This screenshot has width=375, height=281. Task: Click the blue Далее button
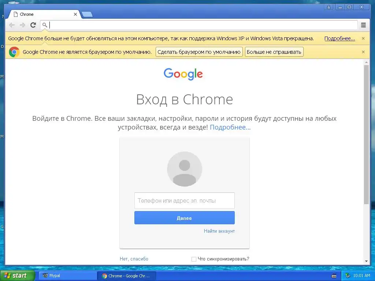[185, 218]
